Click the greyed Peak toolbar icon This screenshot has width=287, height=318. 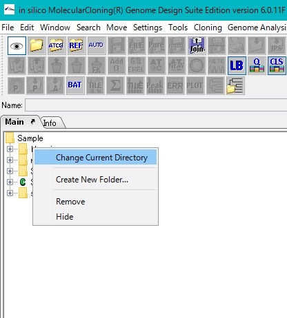155,85
